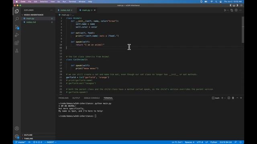257x144 pixels.
Task: Open editor More Actions ellipsis
Action: click(241, 10)
